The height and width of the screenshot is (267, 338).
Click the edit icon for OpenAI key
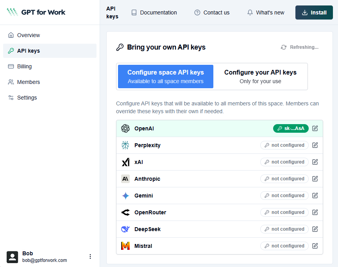pyautogui.click(x=315, y=128)
